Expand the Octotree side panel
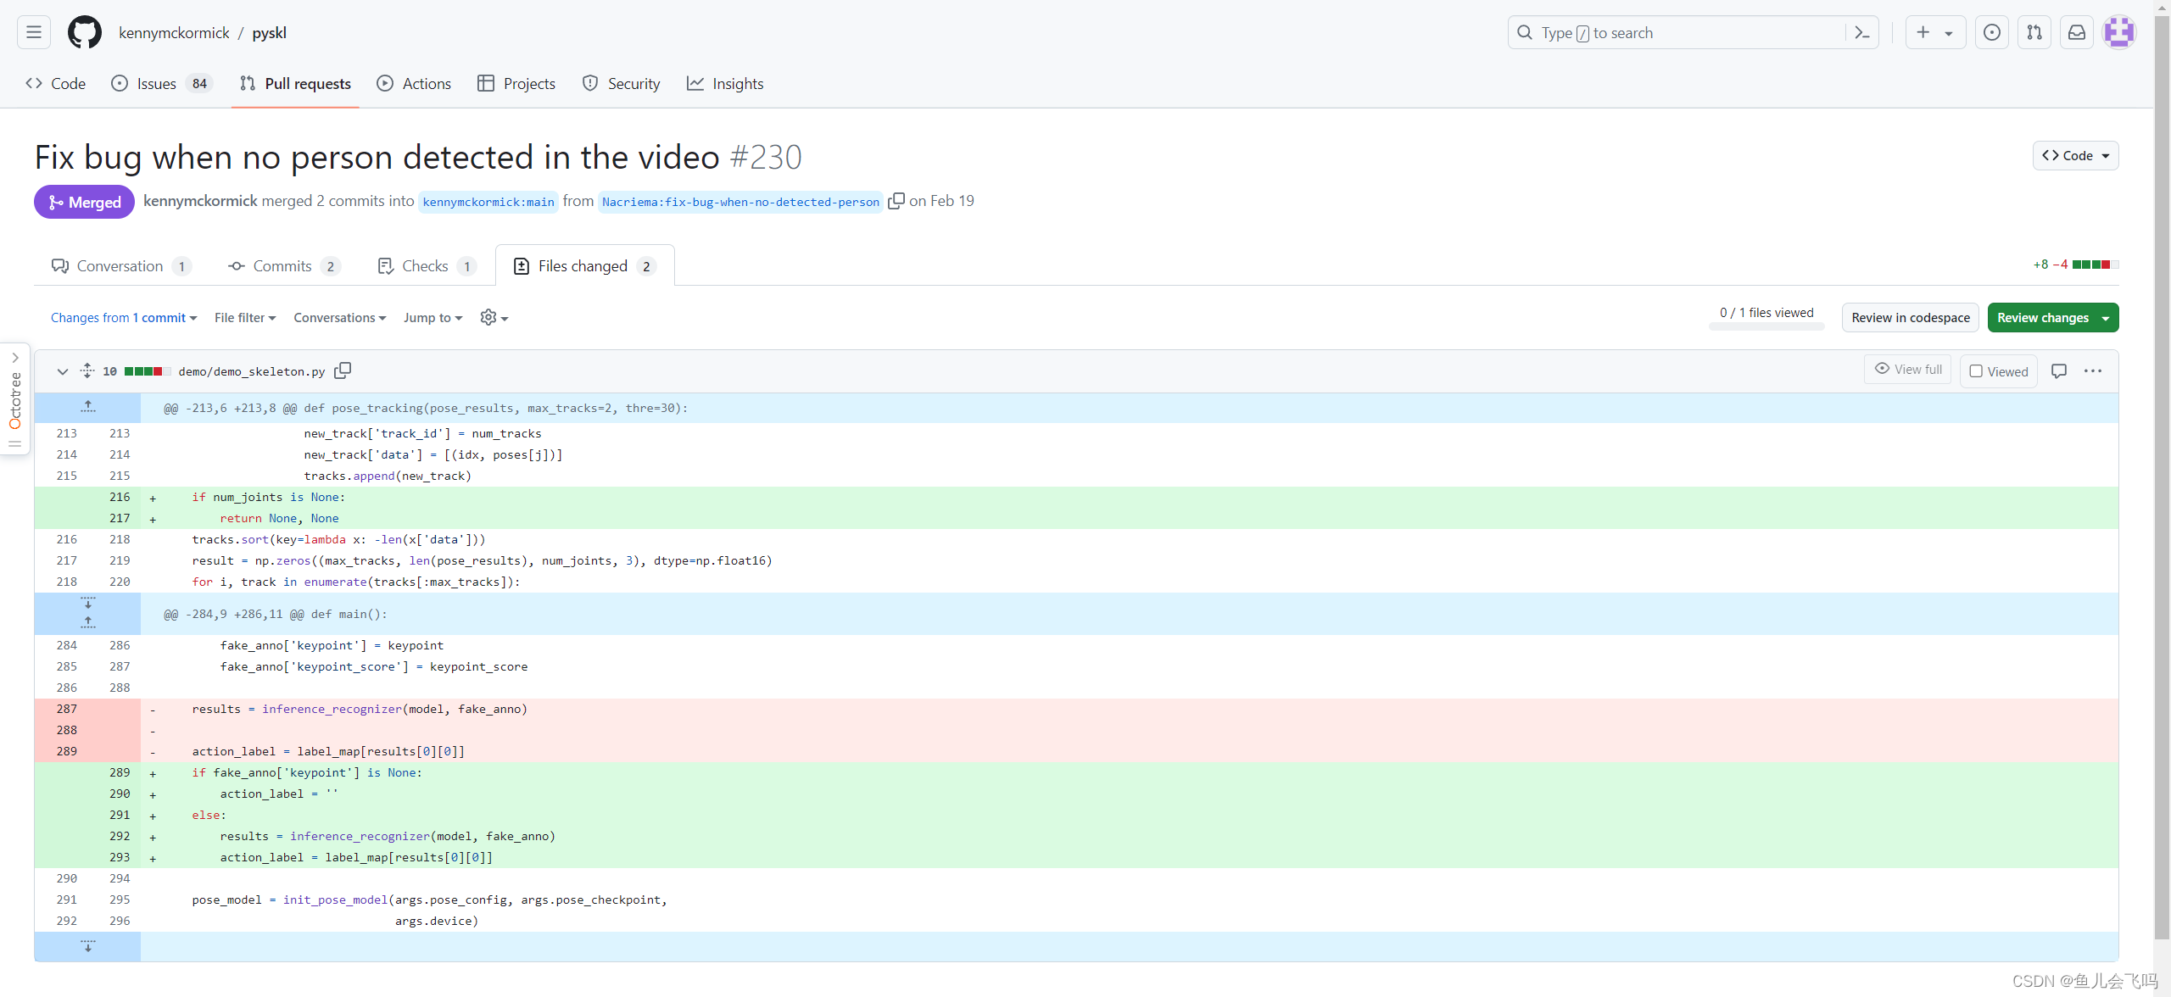This screenshot has height=997, width=2171. coord(15,358)
